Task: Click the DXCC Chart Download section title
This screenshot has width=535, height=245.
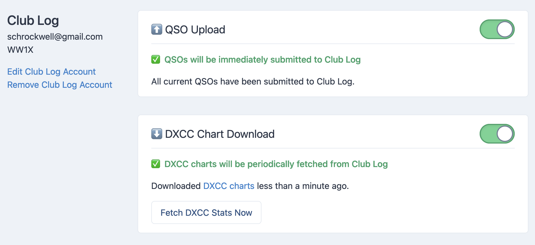Action: click(x=220, y=134)
